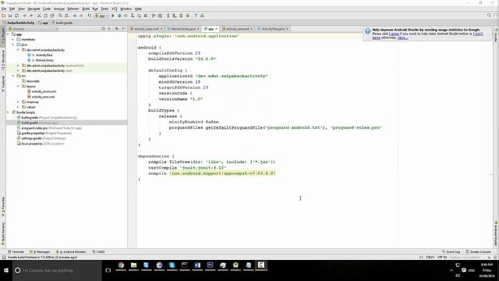The image size is (499, 281).
Task: Click the Search Everywhere magnifier at top right
Action: click(x=489, y=16)
